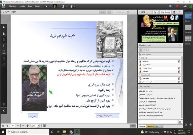Open the Windows Start menu

click(3, 132)
